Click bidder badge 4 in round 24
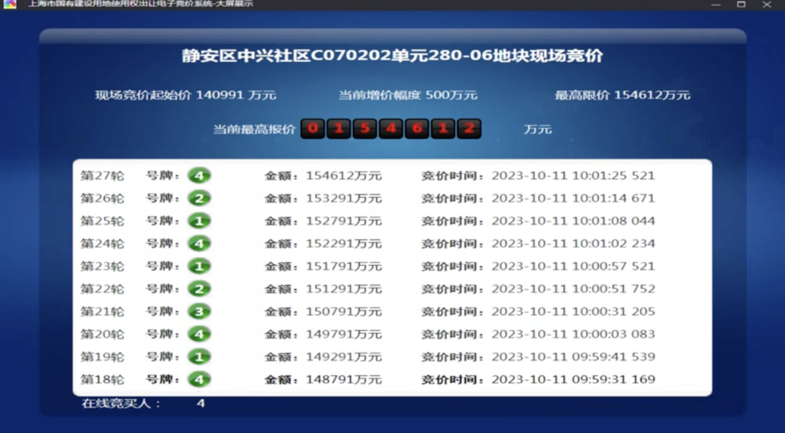 200,244
